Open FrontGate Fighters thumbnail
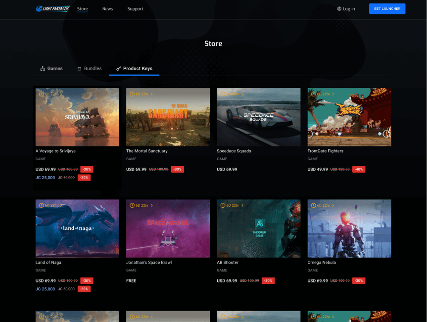 click(349, 117)
